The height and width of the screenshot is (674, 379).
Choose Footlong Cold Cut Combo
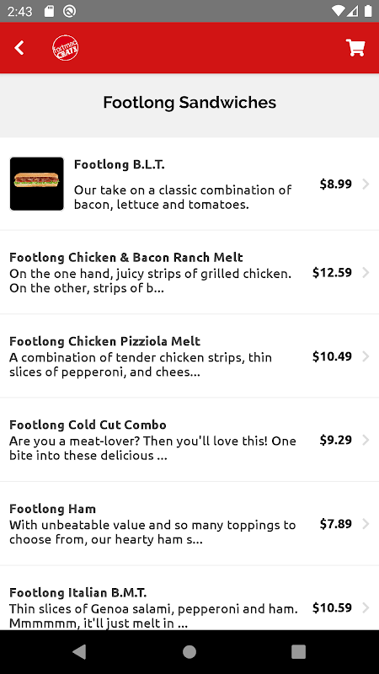pos(189,440)
